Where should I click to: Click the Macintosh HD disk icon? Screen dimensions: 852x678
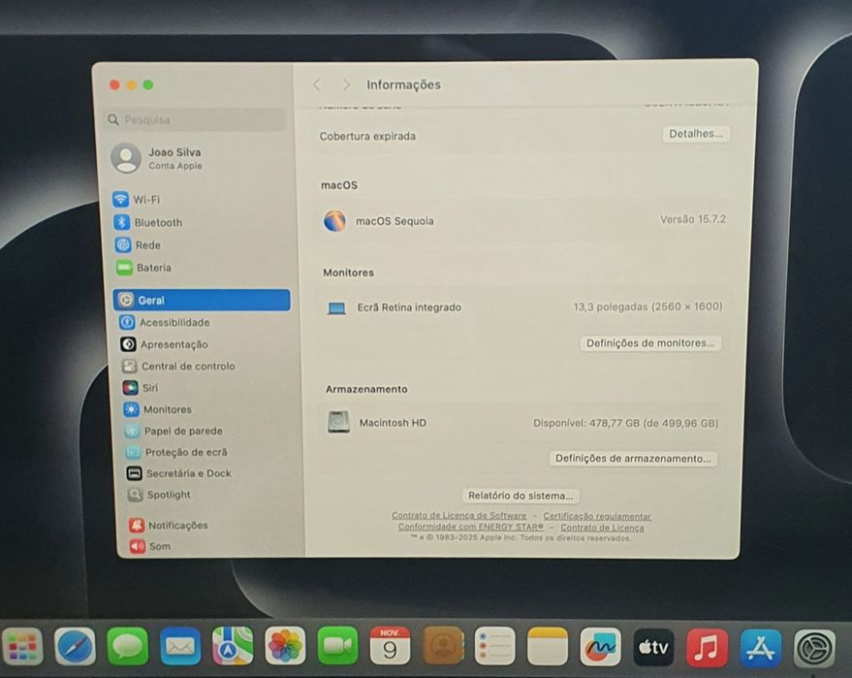pos(338,422)
